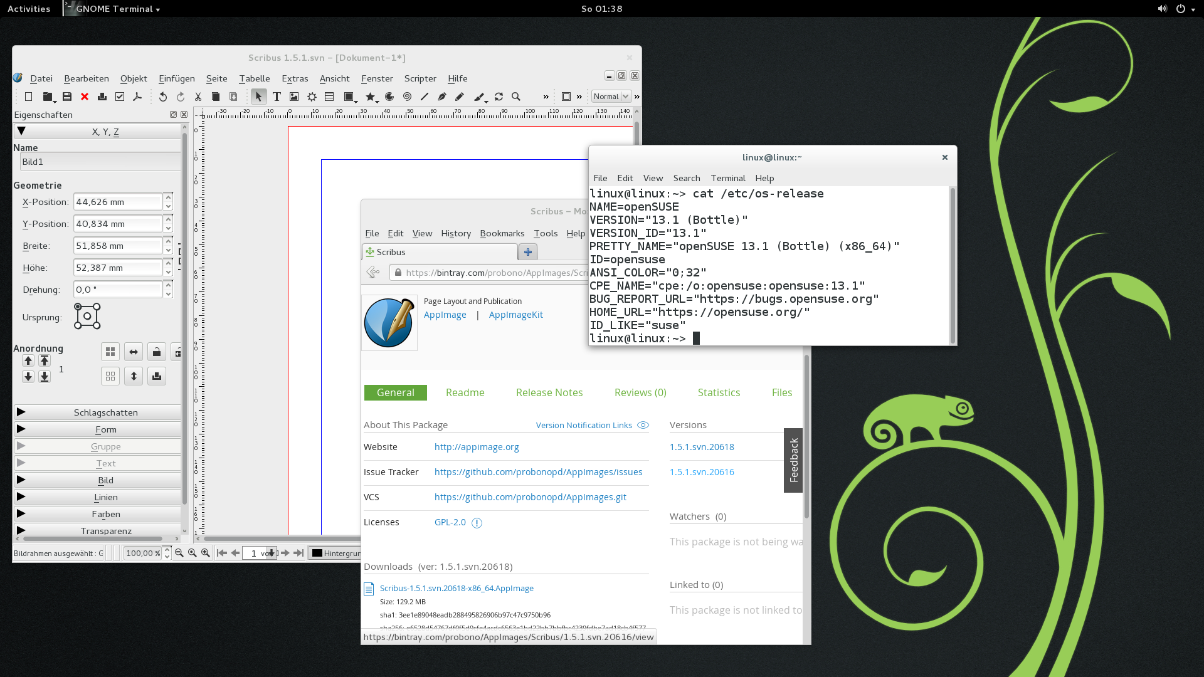Select the Spiral tool
Screen dimensions: 1204x677
point(407,97)
